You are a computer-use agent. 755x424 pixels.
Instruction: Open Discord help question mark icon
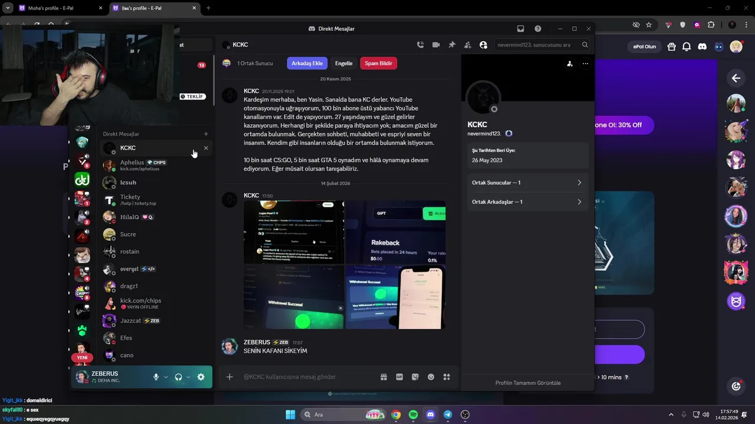pyautogui.click(x=538, y=28)
